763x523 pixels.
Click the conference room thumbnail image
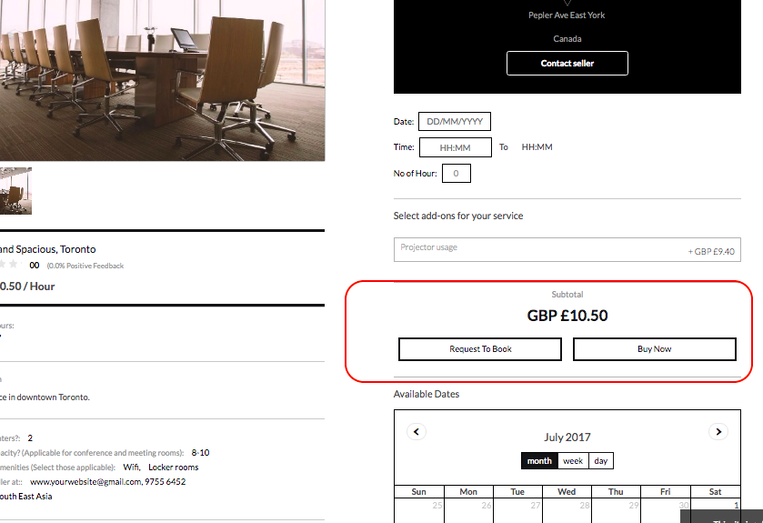click(15, 190)
